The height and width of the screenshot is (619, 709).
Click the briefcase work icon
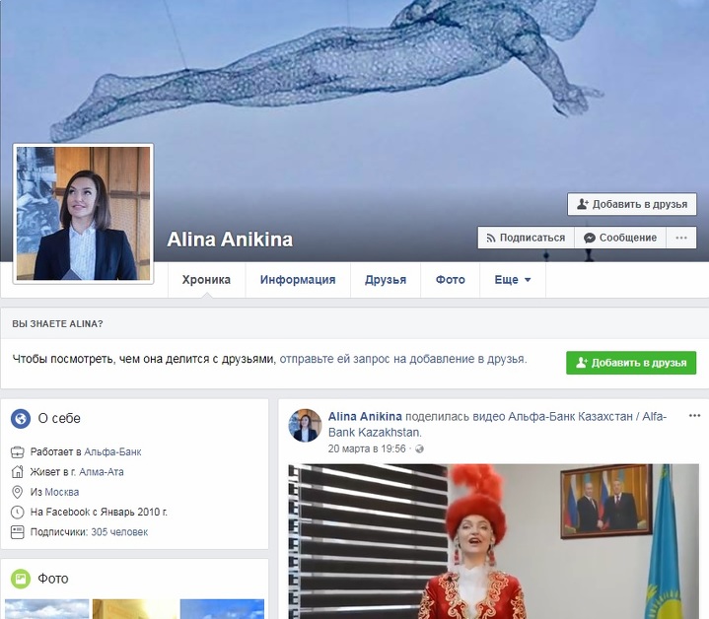coord(17,451)
